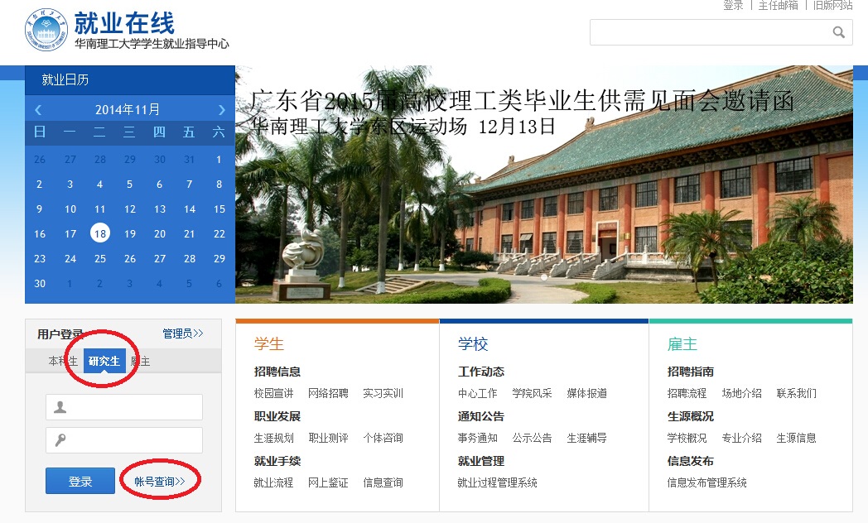Click 主任邮箱 in top navigation
868x523 pixels.
(x=778, y=5)
